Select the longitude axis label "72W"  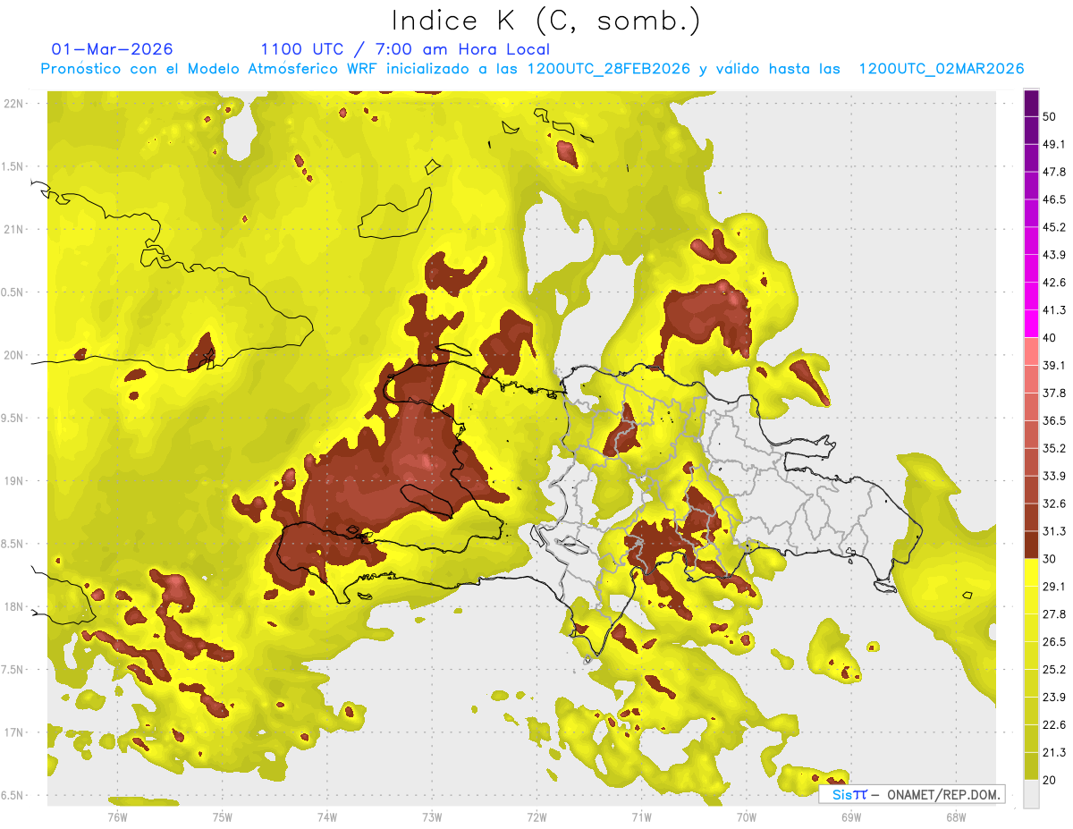click(x=536, y=816)
